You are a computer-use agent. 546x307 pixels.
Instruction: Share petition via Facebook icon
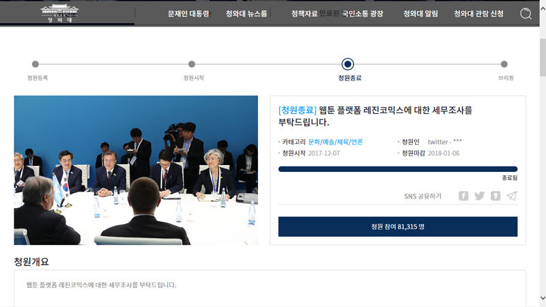[x=463, y=196]
